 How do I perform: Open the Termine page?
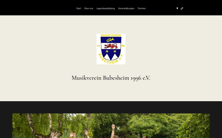click(x=142, y=8)
